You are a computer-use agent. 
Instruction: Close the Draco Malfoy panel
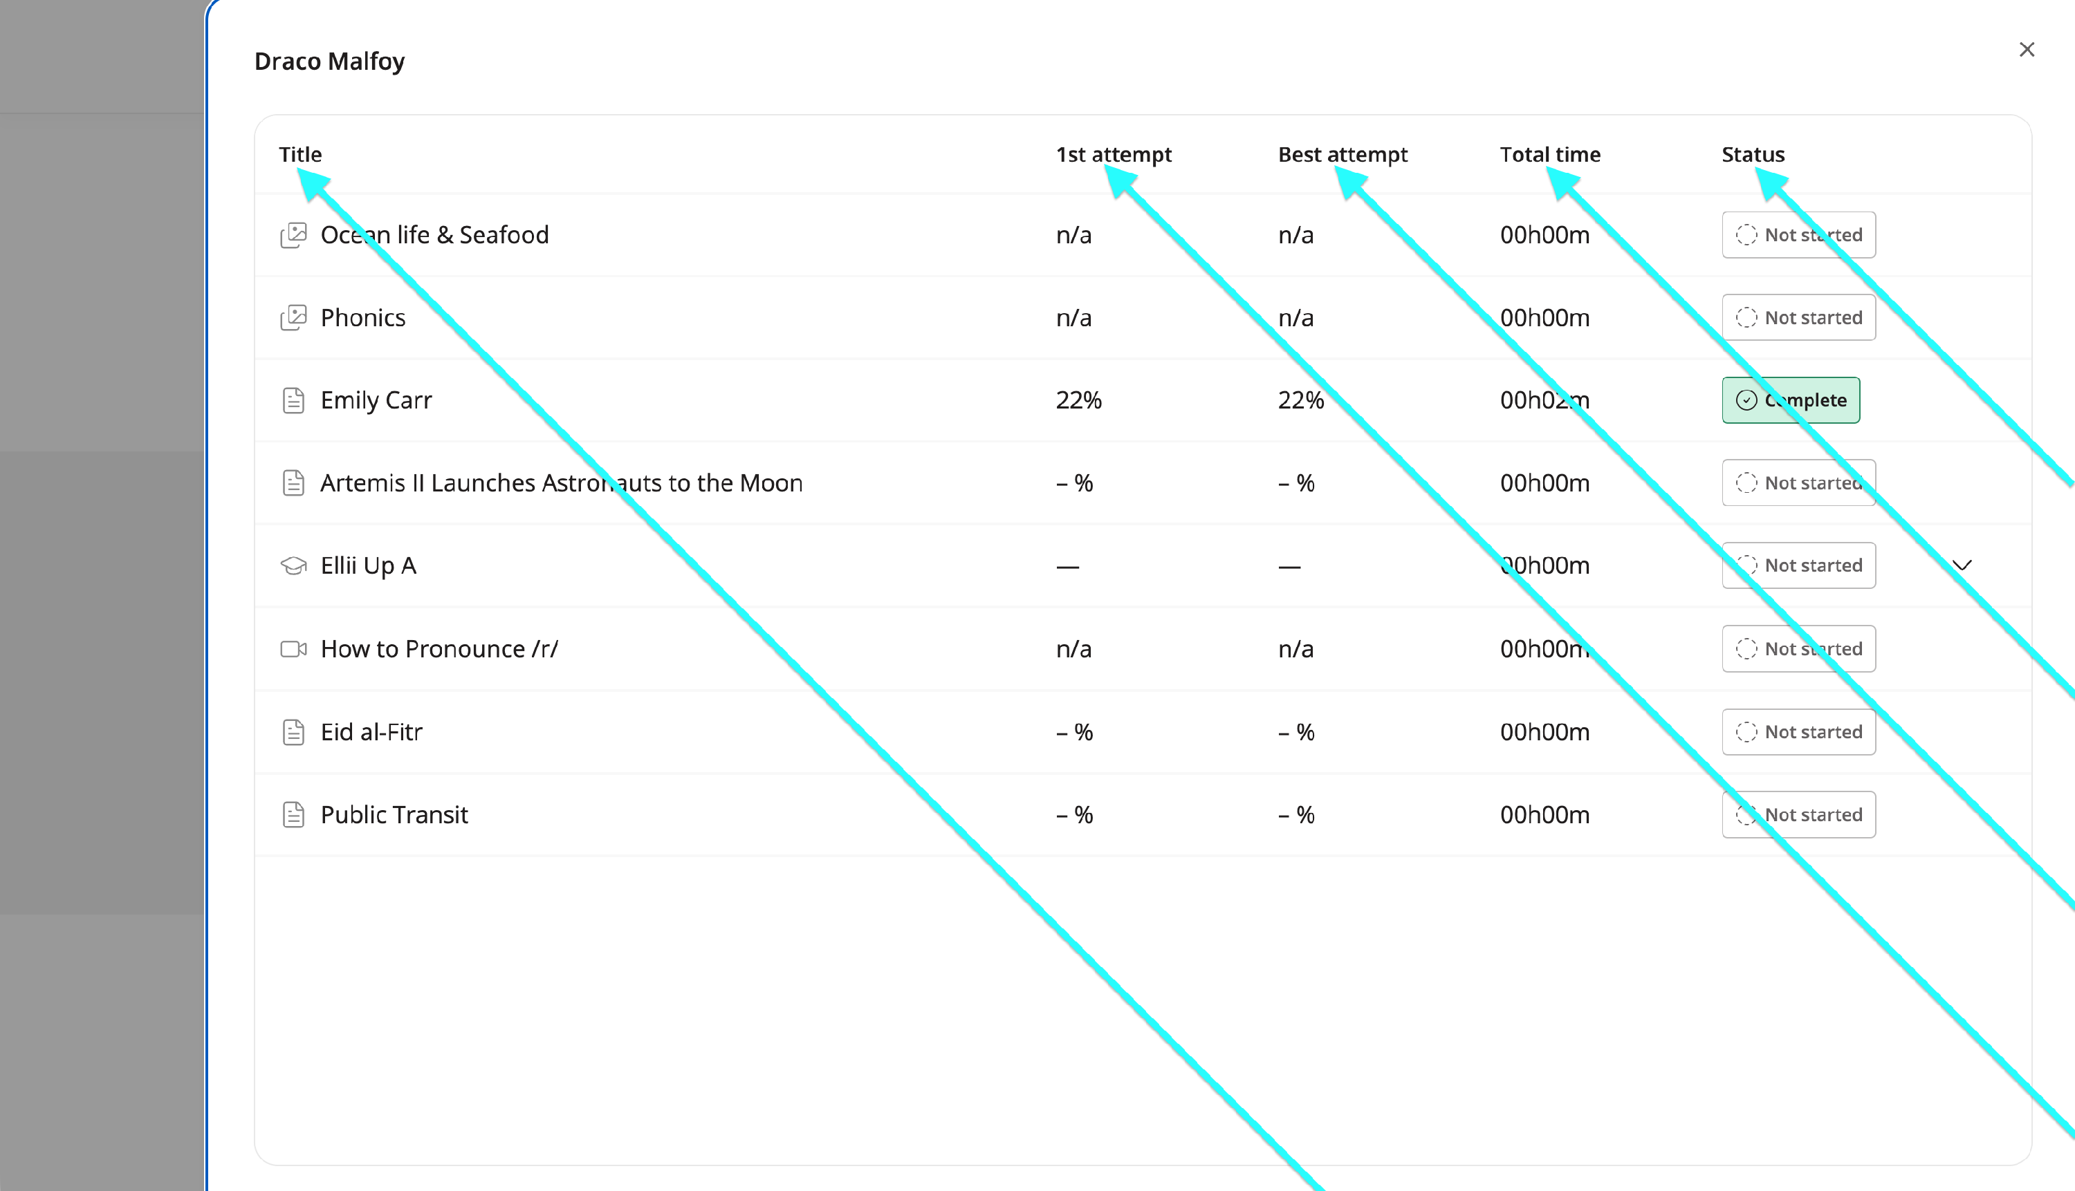tap(2027, 50)
